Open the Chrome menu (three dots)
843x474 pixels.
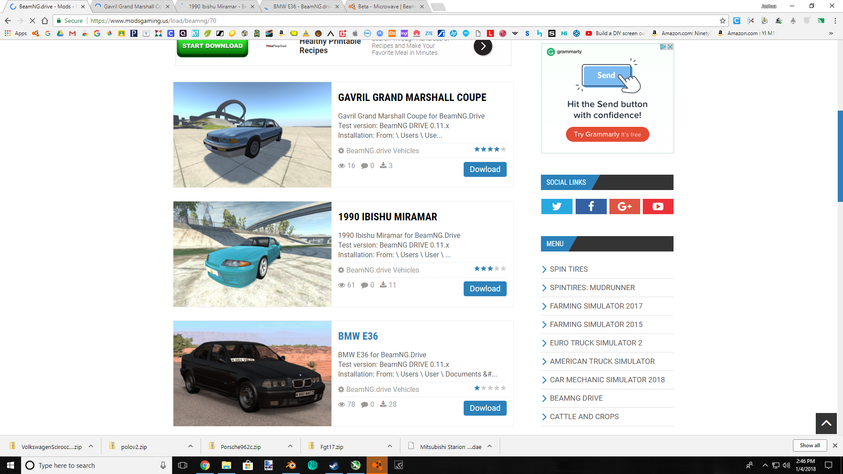pyautogui.click(x=835, y=21)
